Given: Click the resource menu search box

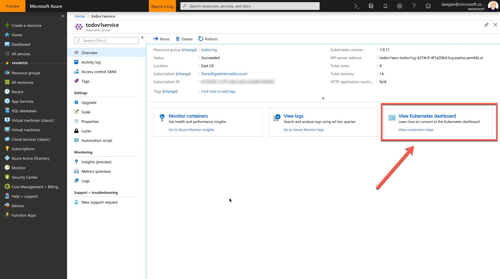Looking at the screenshot, I should click(106, 40).
